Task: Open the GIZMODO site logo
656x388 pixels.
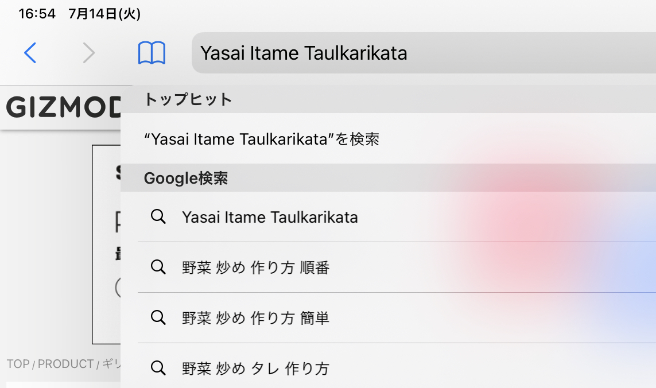Action: coord(64,107)
